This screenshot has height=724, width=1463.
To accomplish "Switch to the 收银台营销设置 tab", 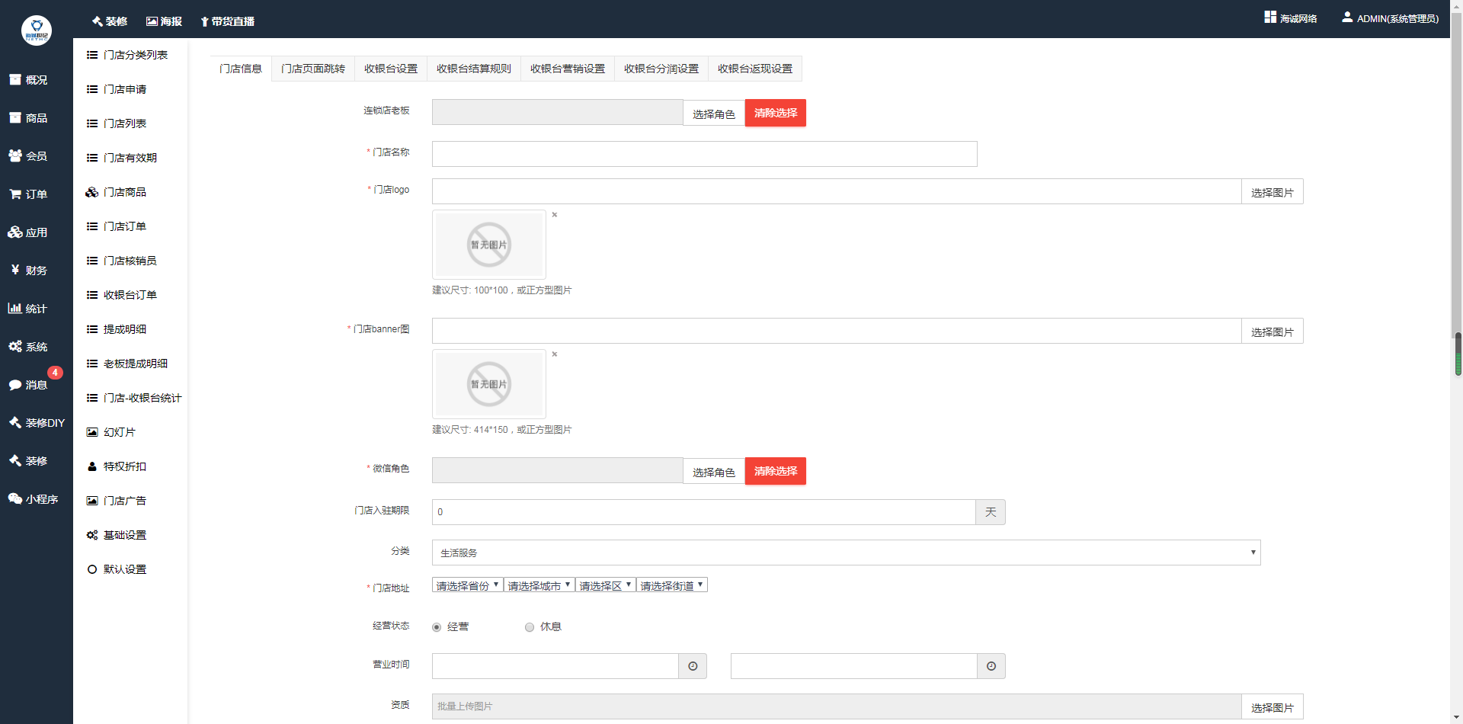I will pos(568,69).
